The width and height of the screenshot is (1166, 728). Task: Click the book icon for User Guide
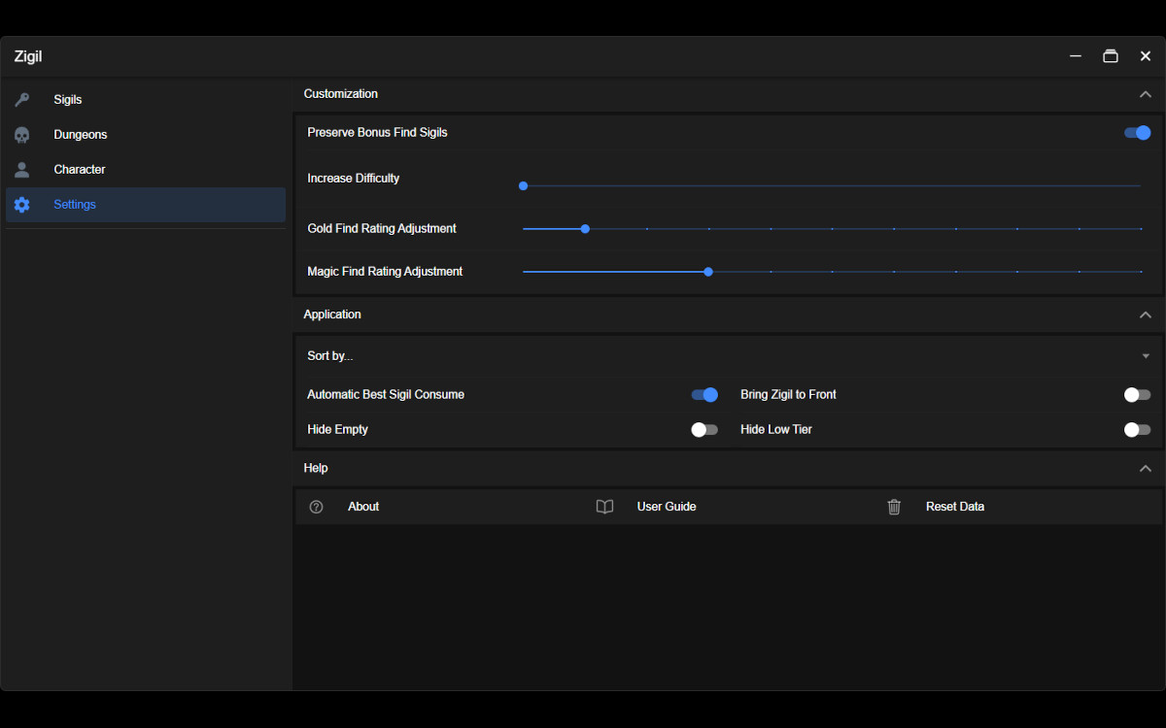604,507
